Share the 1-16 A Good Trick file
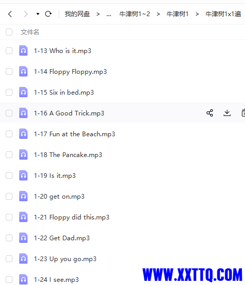Screen dimensions: 245x285 tap(210, 113)
